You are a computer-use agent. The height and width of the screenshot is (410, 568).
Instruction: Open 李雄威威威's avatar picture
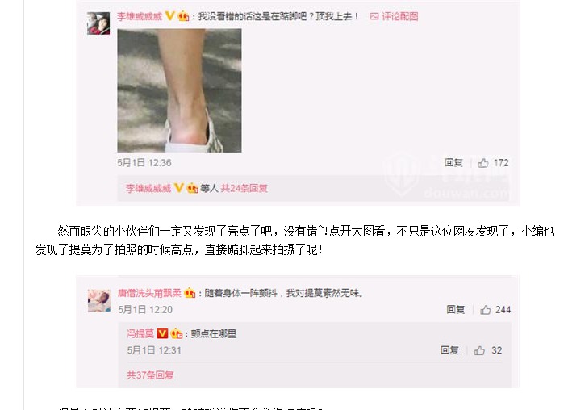pos(98,23)
